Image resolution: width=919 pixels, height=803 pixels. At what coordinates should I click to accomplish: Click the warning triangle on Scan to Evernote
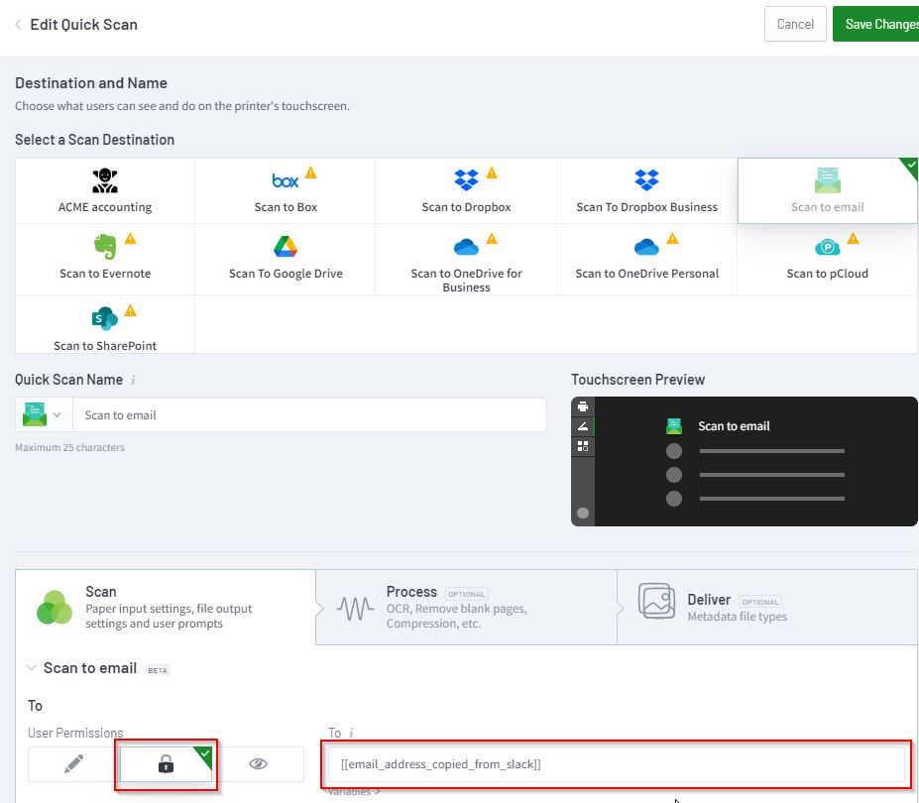(x=131, y=239)
